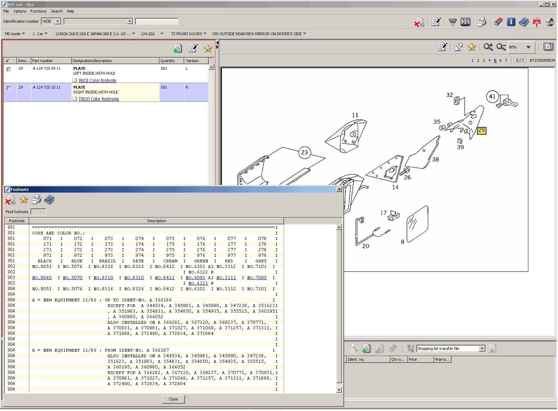Tick the checkbox for part A 124 720 10 11
Image resolution: width=558 pixels, height=411 pixels.
tap(9, 88)
